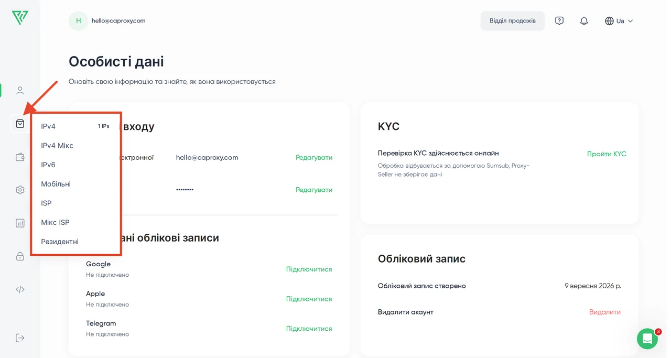Choose Резидентні menu item
This screenshot has width=671, height=358.
click(60, 242)
